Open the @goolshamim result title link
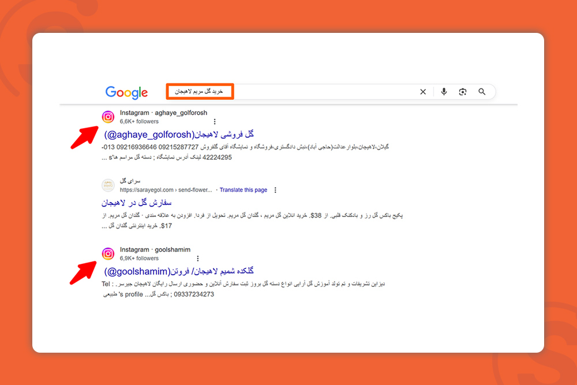Image resolution: width=577 pixels, height=385 pixels. pos(179,271)
